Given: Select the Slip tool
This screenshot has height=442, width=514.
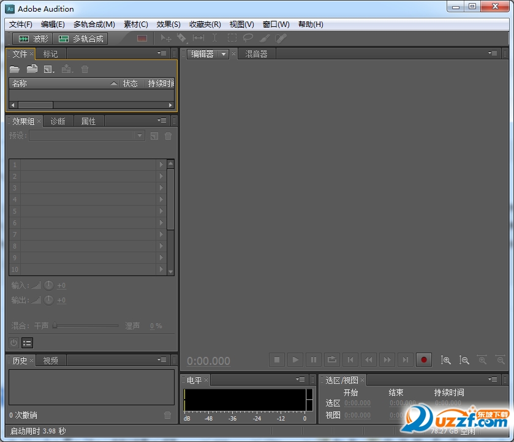Looking at the screenshot, I should coord(198,38).
